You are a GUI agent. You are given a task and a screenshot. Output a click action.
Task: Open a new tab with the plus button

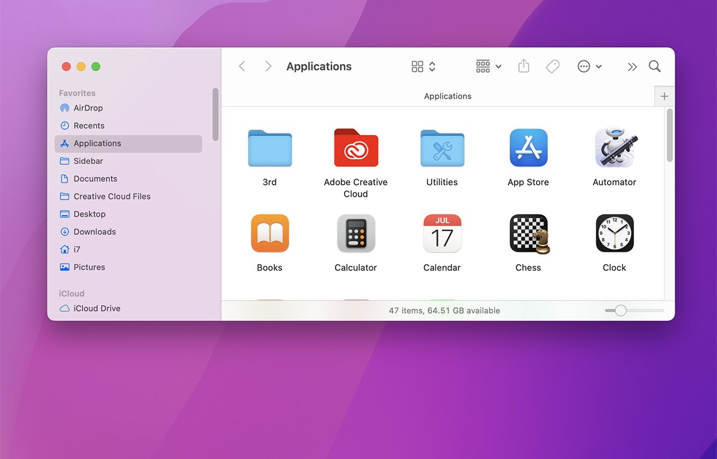pyautogui.click(x=664, y=96)
